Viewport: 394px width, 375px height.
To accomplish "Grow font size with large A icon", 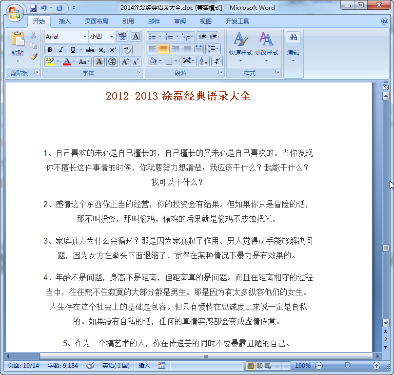I will [125, 62].
